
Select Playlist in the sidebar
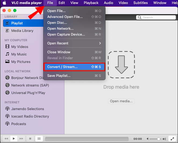tap(23, 23)
